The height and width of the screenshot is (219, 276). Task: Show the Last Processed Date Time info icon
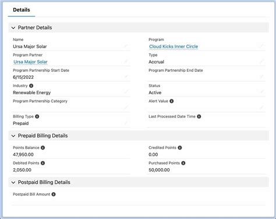(199, 116)
